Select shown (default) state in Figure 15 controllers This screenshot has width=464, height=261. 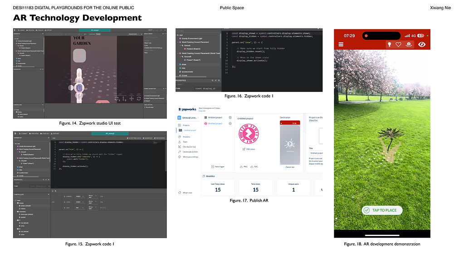pyautogui.click(x=25, y=206)
